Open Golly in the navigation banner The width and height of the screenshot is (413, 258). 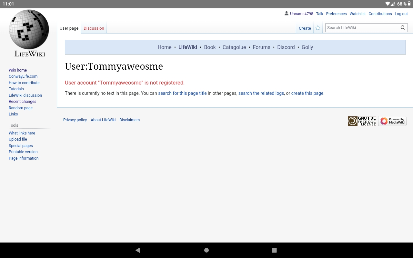pos(307,47)
